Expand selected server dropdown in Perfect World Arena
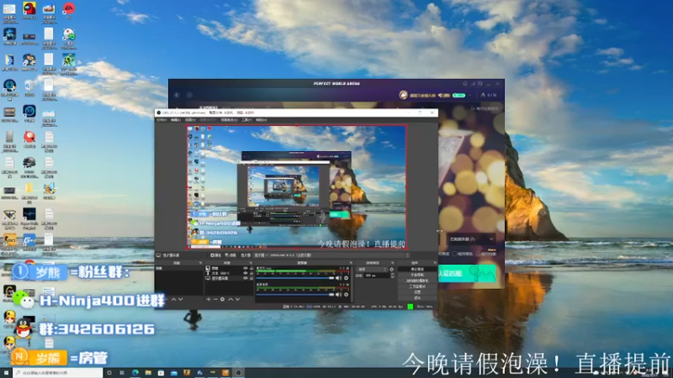This screenshot has width=673, height=378. (x=471, y=239)
